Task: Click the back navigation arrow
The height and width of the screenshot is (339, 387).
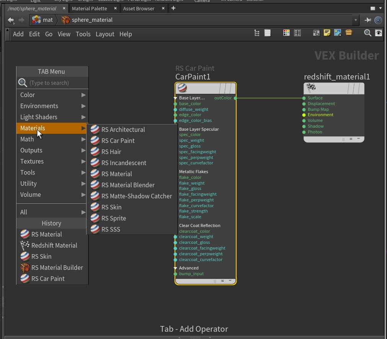Action: tap(11, 20)
